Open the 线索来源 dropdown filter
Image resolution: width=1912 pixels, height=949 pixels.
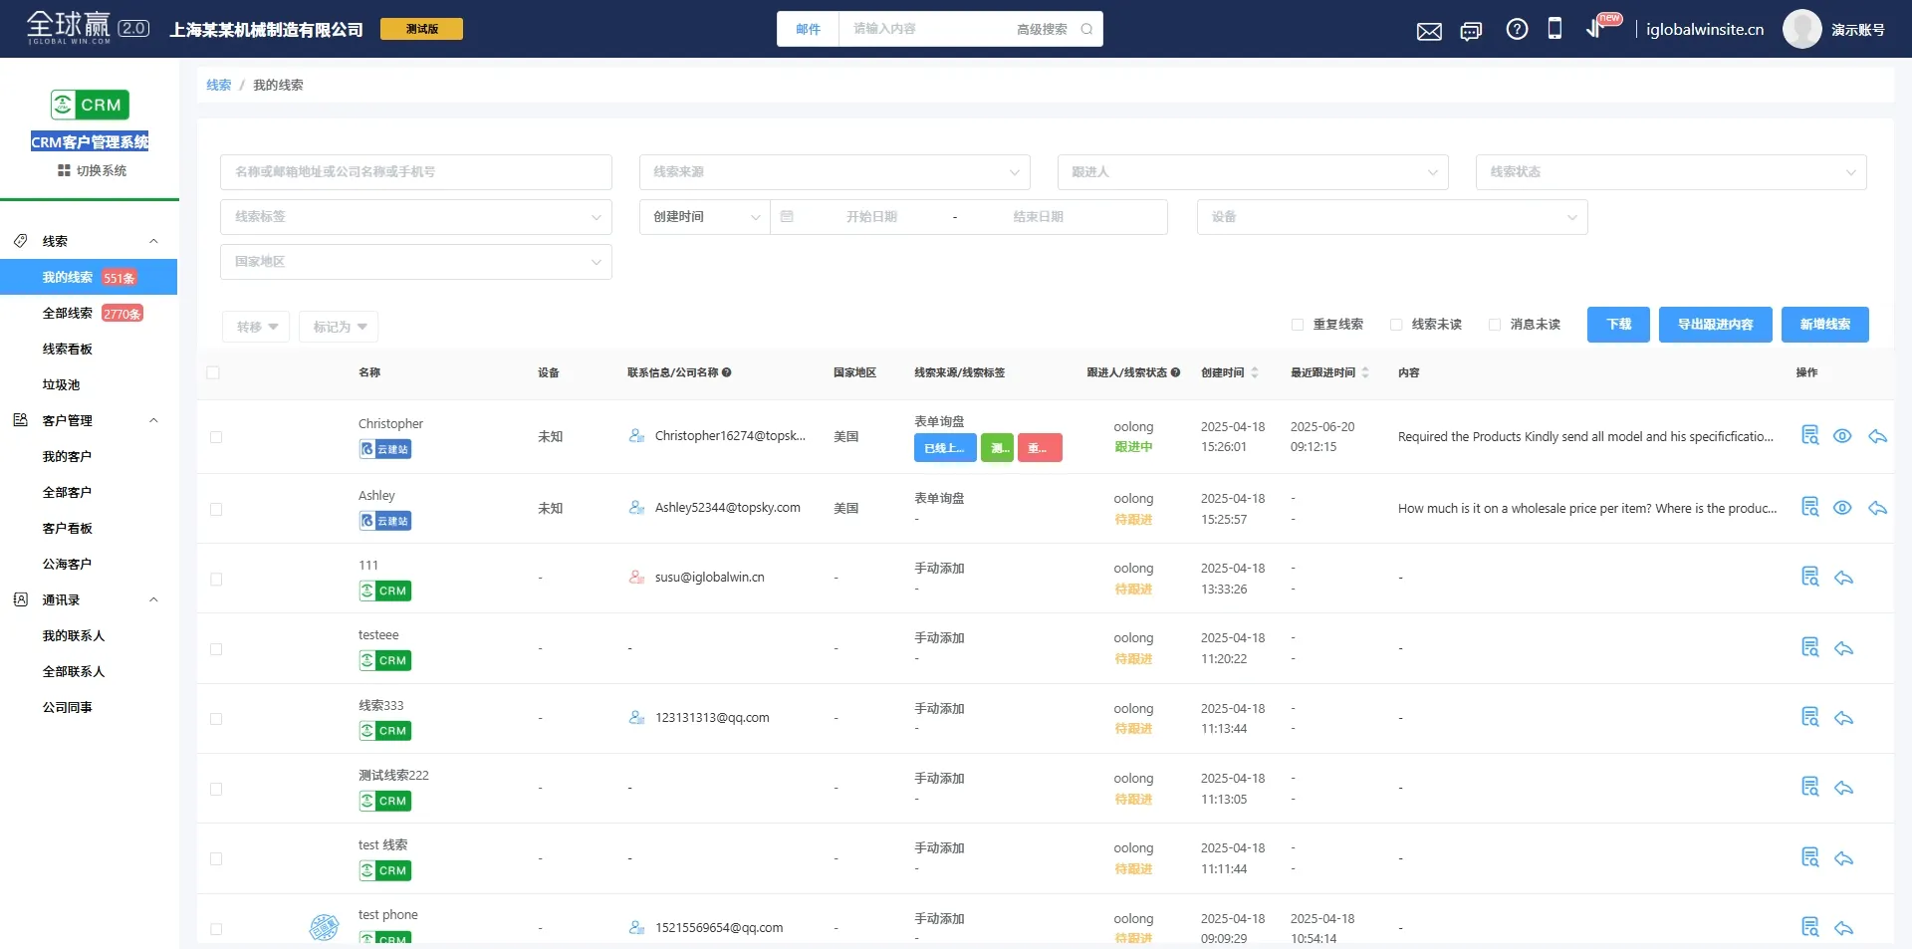834,172
